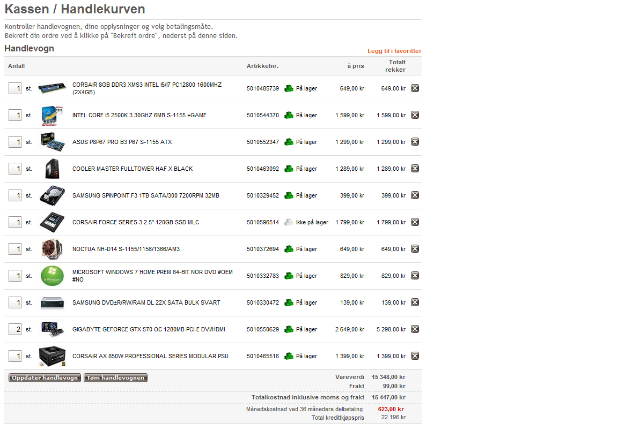The width and height of the screenshot is (618, 424).
Task: Focus quantity field for Corsair AX 850W
Action: click(x=15, y=356)
